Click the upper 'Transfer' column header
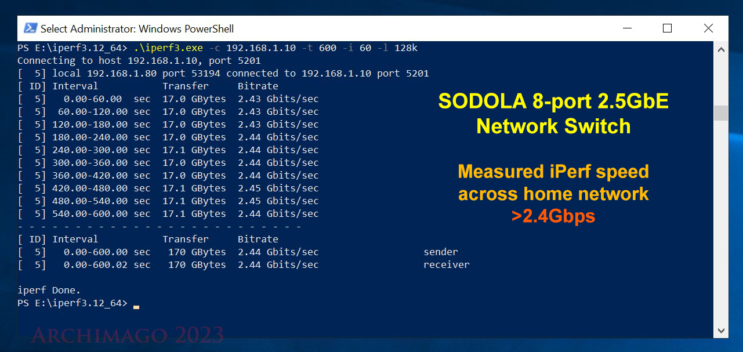This screenshot has height=352, width=743. [186, 86]
